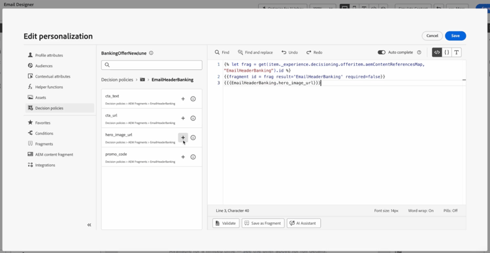The image size is (490, 253).
Task: Click the Save button
Action: (455, 36)
